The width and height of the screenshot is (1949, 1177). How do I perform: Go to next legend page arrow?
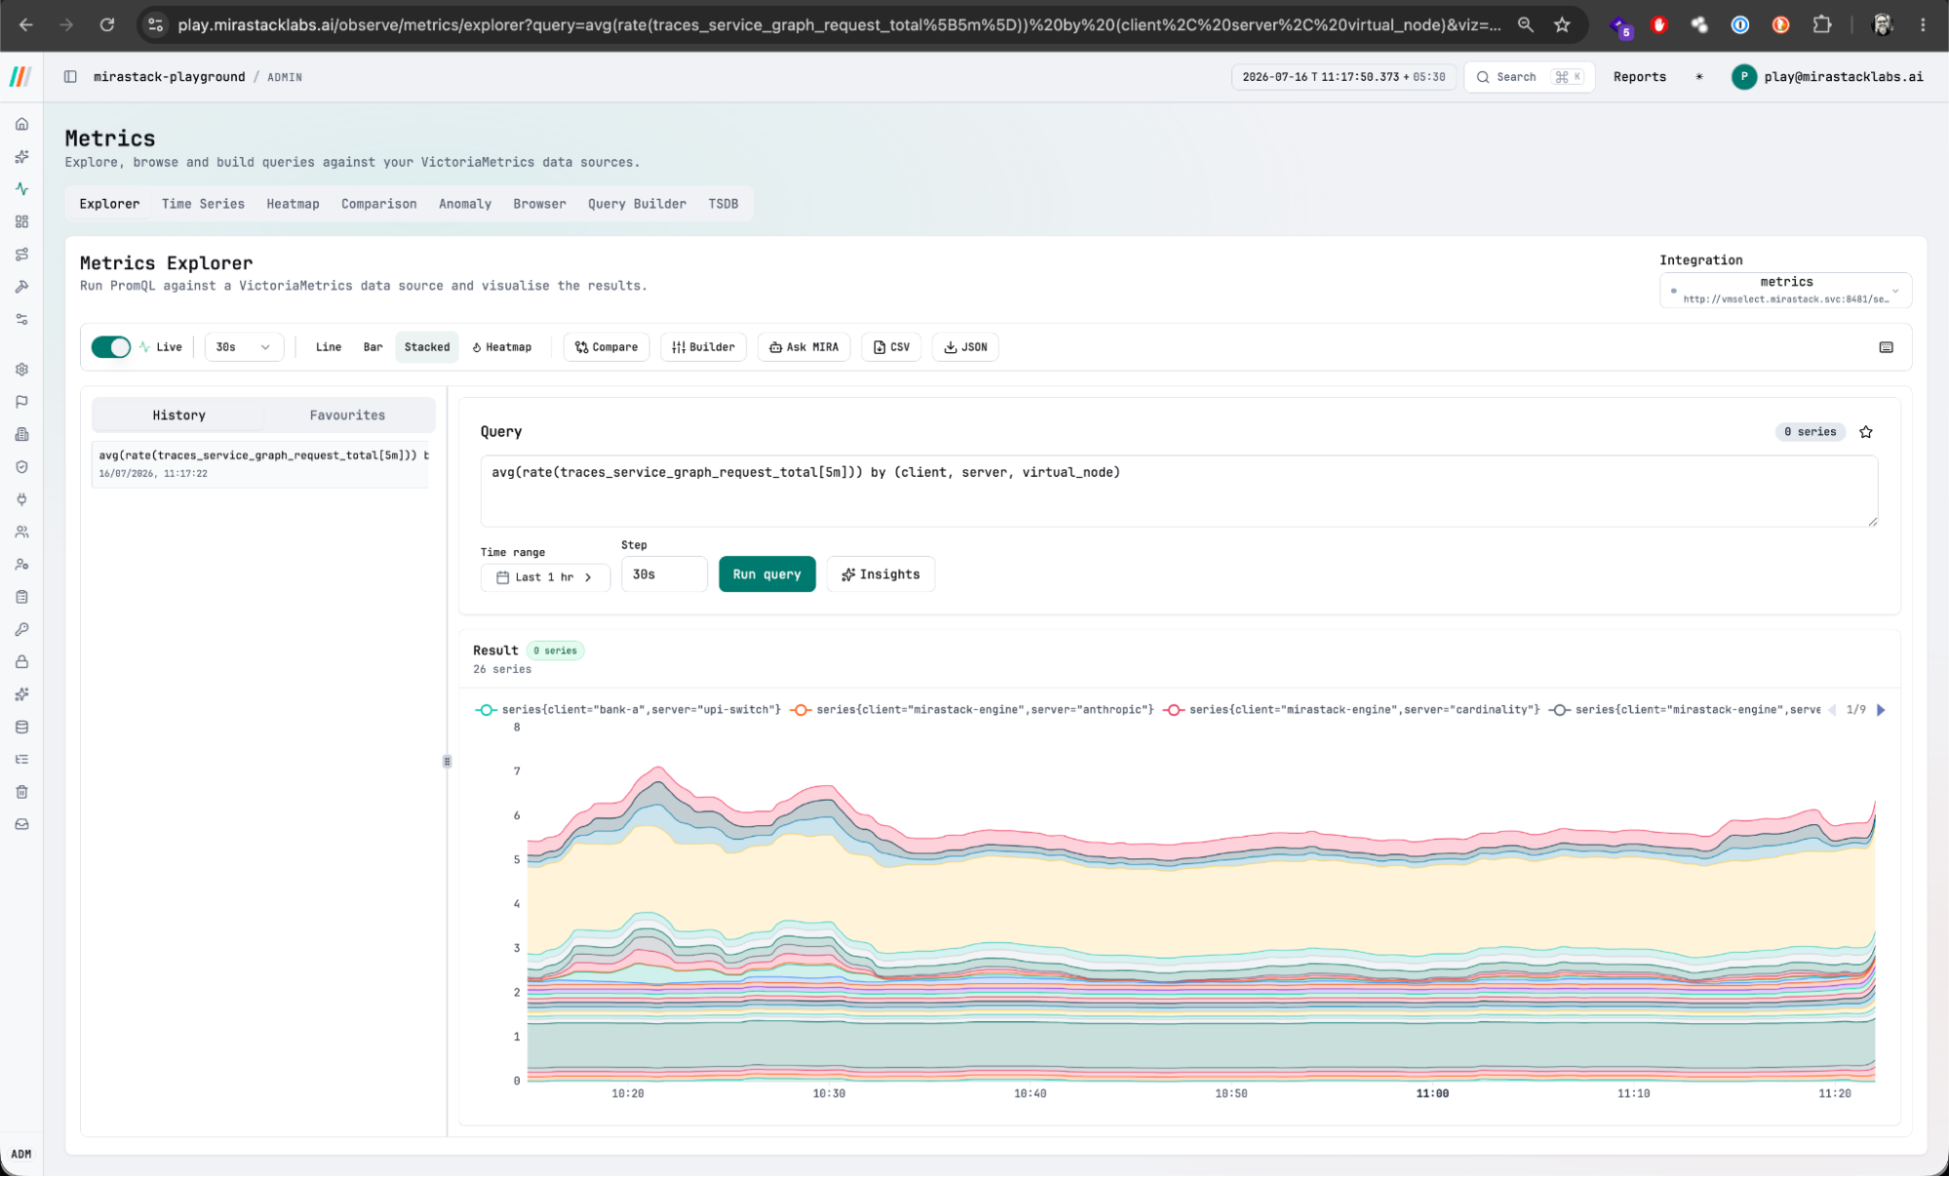(1881, 710)
